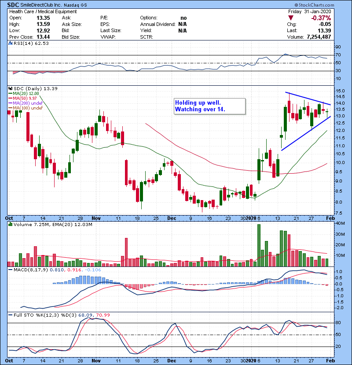Click the Open value 13.35

43,18
